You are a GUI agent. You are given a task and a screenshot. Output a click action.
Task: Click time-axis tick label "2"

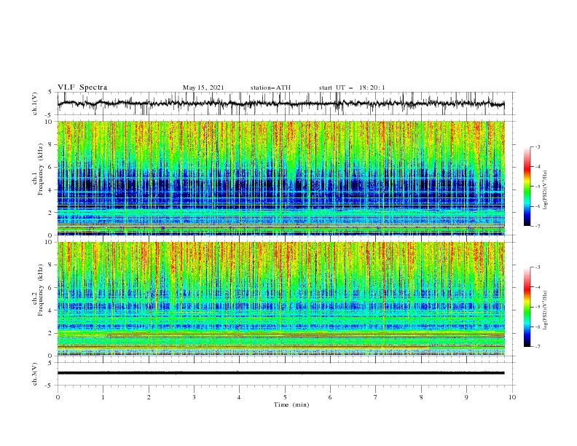pos(149,397)
